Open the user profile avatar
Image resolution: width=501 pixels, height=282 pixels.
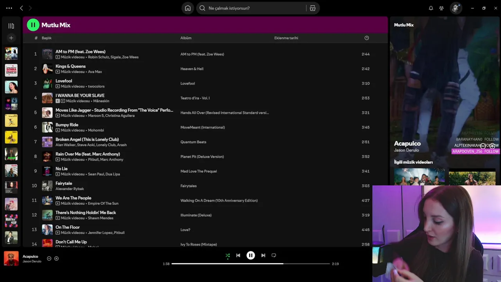coord(456,8)
